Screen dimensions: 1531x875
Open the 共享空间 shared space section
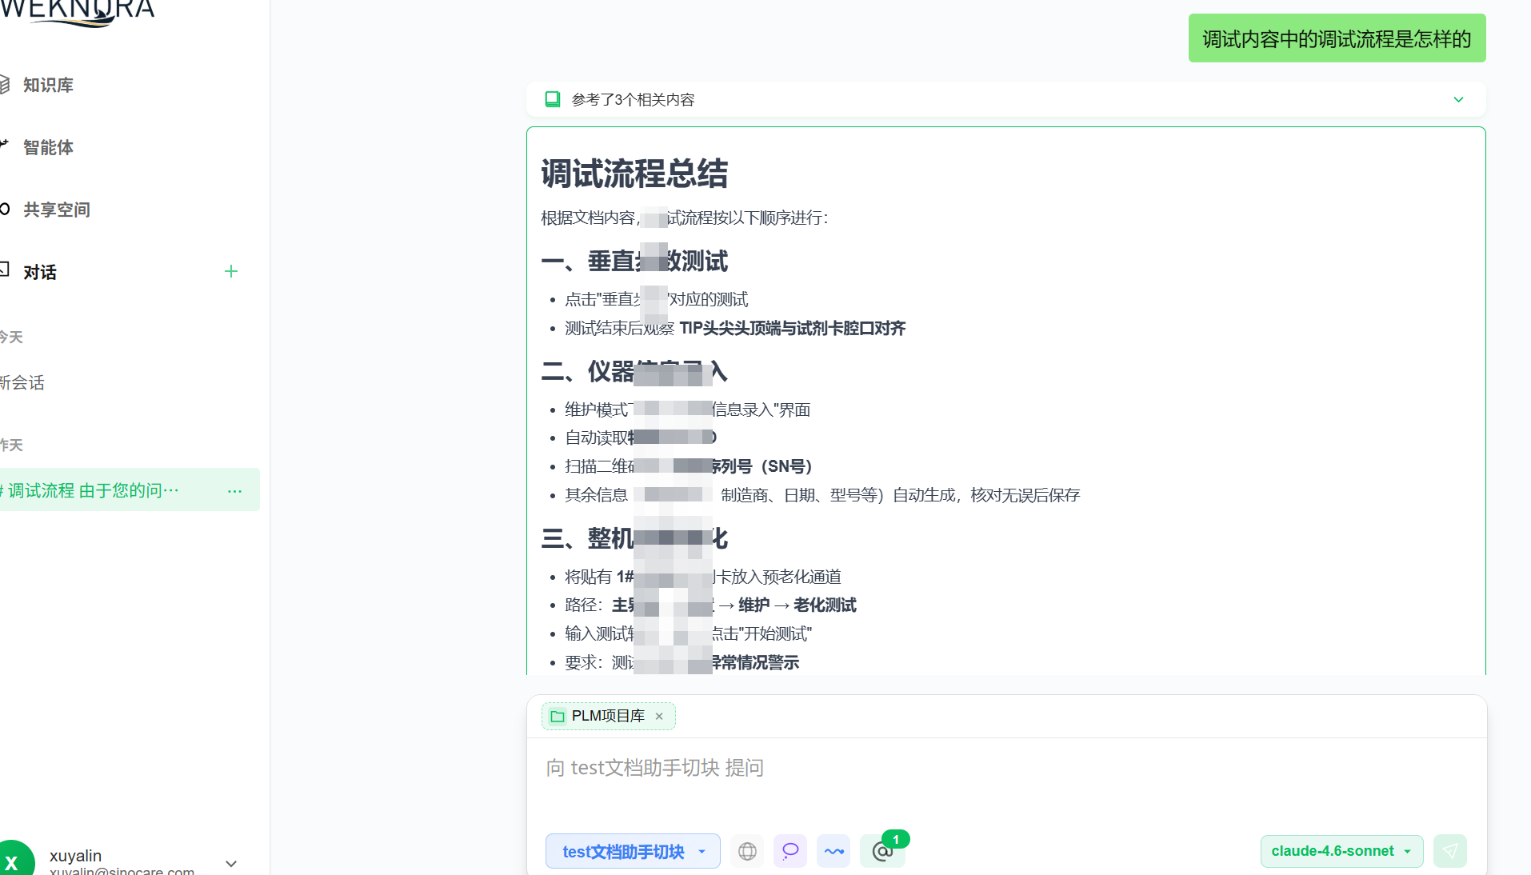coord(56,210)
